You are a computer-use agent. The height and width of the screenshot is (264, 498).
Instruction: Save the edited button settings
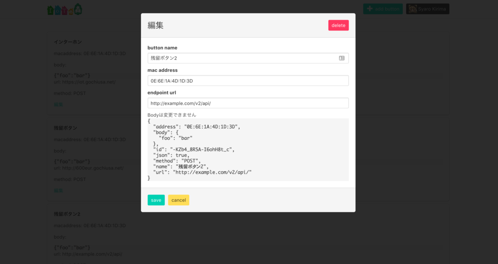156,200
